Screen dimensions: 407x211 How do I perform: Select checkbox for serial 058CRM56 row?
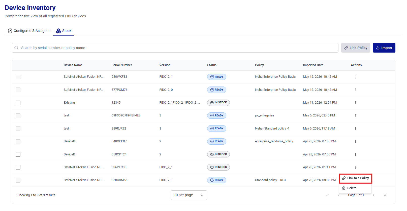pyautogui.click(x=18, y=180)
